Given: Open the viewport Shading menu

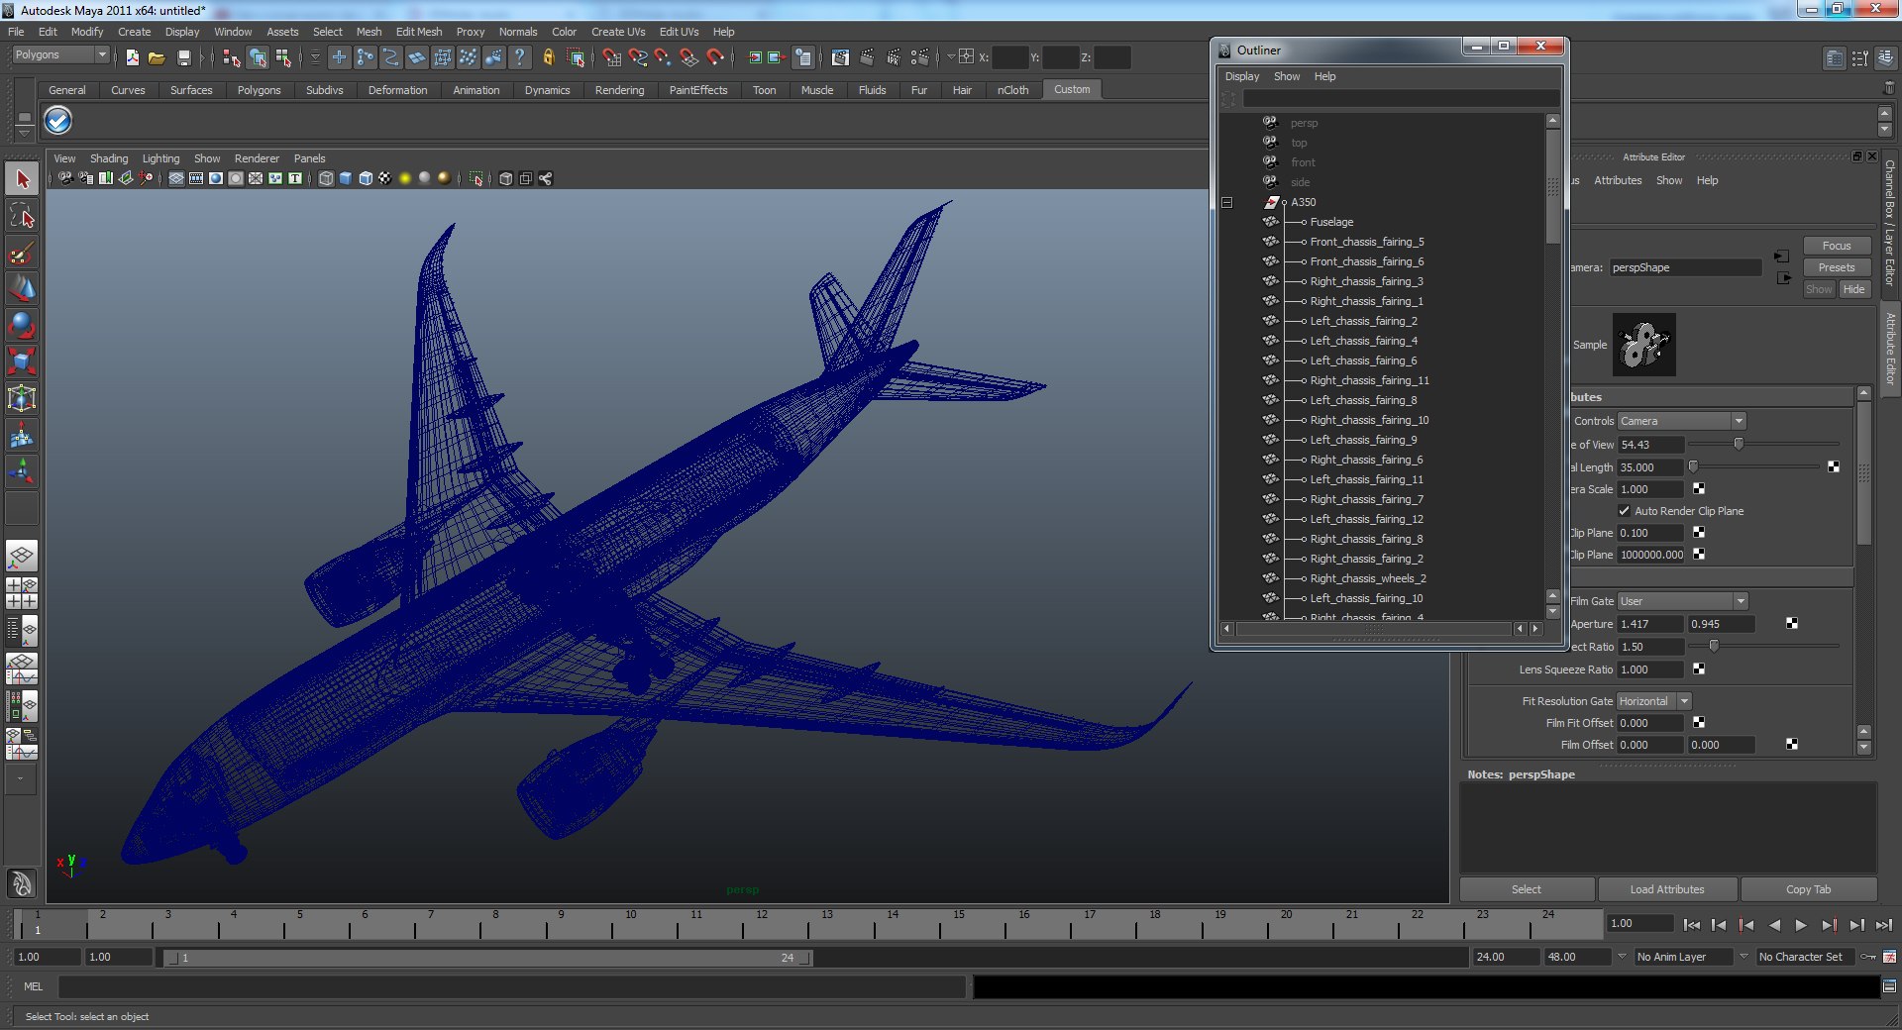Looking at the screenshot, I should tap(109, 158).
